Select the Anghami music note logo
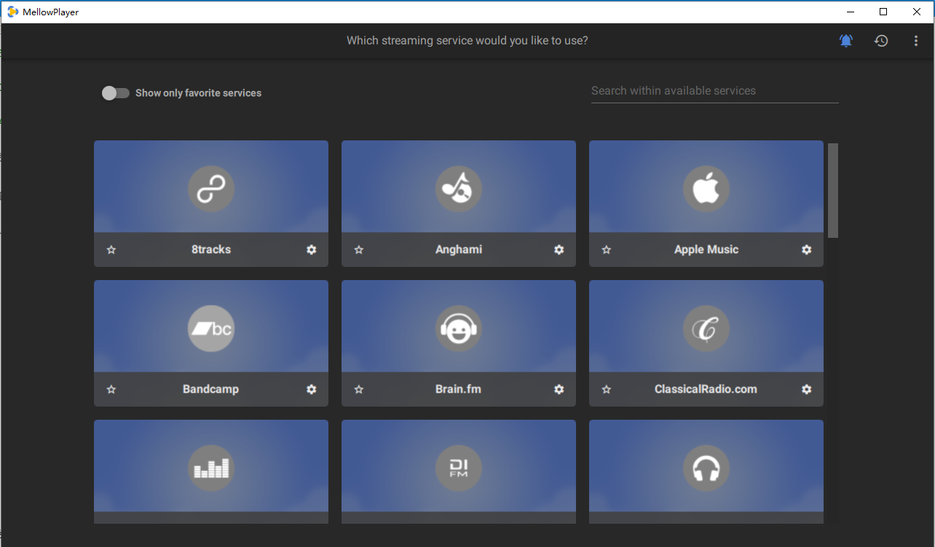Screen dimensions: 935x547 pos(459,189)
